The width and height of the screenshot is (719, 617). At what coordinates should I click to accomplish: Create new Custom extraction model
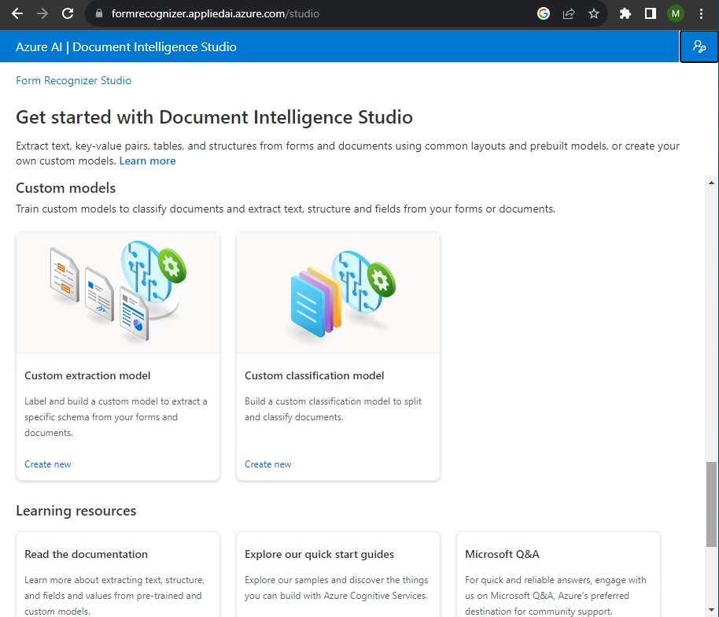47,464
